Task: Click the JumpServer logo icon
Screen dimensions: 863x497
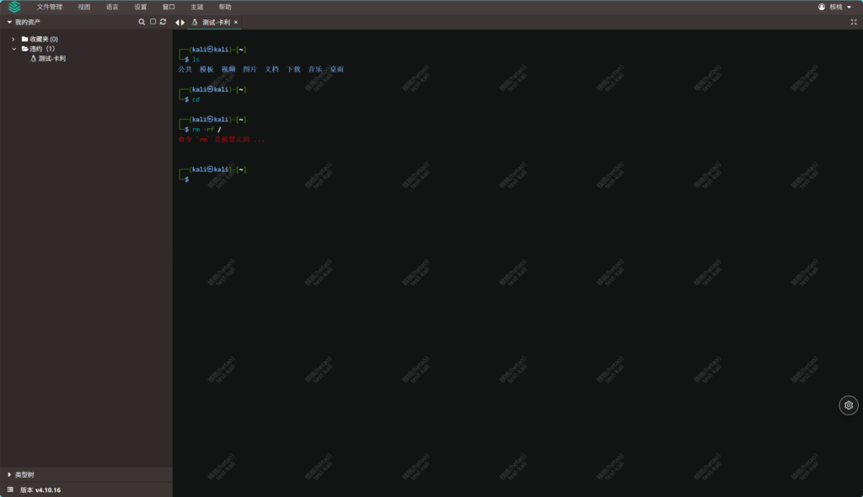Action: pyautogui.click(x=14, y=7)
